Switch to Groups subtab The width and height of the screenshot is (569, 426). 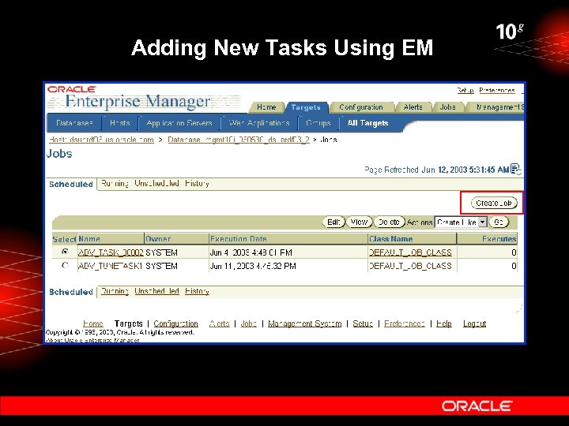click(x=318, y=123)
